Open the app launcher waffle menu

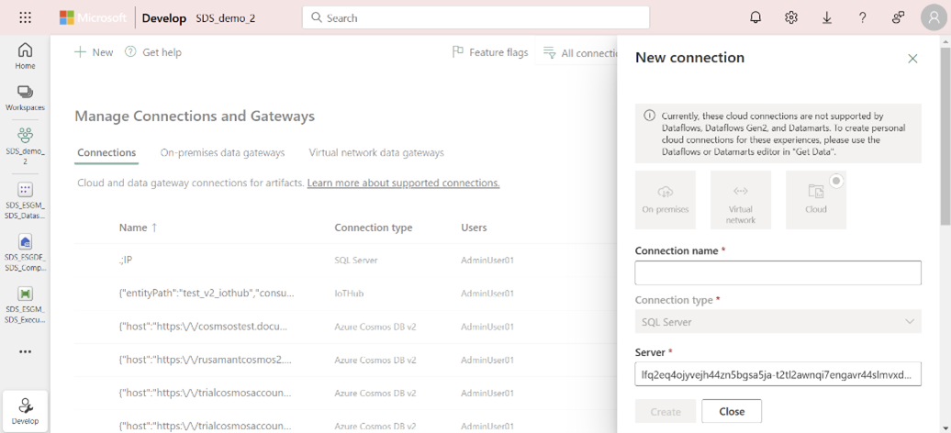pyautogui.click(x=25, y=17)
